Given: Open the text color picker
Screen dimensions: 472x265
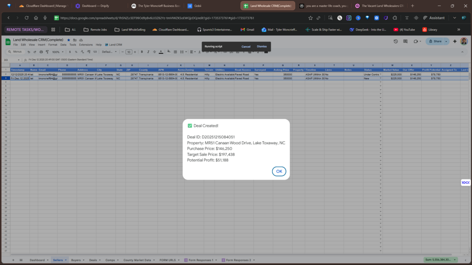Looking at the screenshot, I should (x=161, y=52).
